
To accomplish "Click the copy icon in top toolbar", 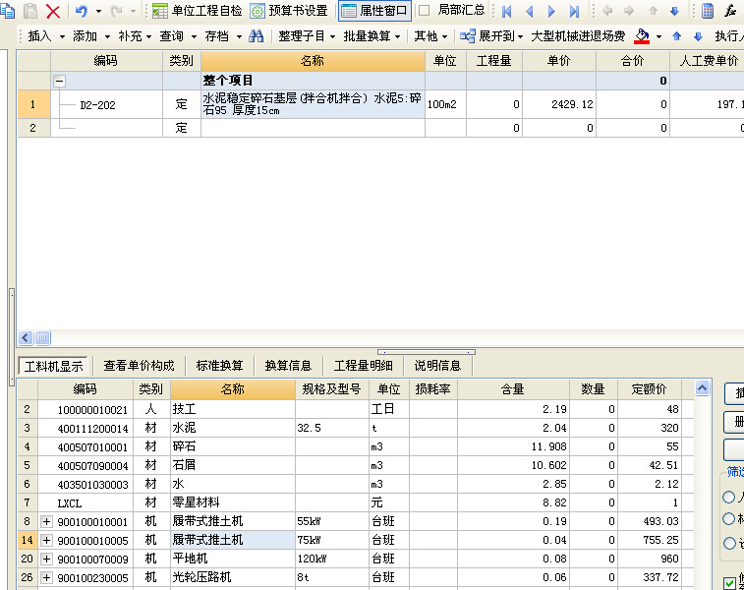I will (8, 11).
